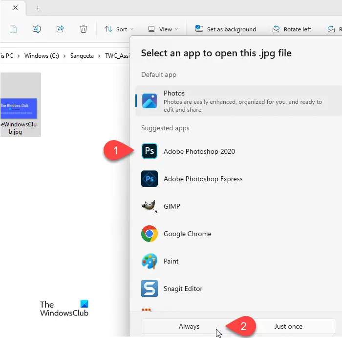Viewport: 342px width, 338px height.
Task: Go to TWC_Assi folder in breadcrumb
Action: (117, 56)
